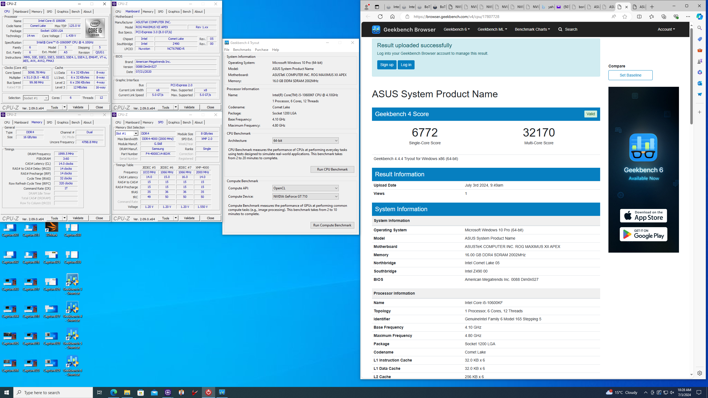Open Copilot icon in Edge

(x=700, y=17)
